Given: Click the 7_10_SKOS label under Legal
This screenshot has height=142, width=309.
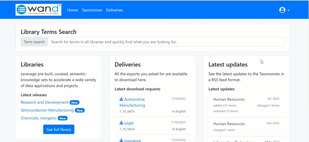Looking at the screenshot, I should coord(127,129).
